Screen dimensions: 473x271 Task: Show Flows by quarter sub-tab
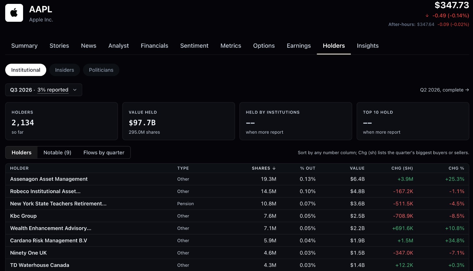pos(104,153)
